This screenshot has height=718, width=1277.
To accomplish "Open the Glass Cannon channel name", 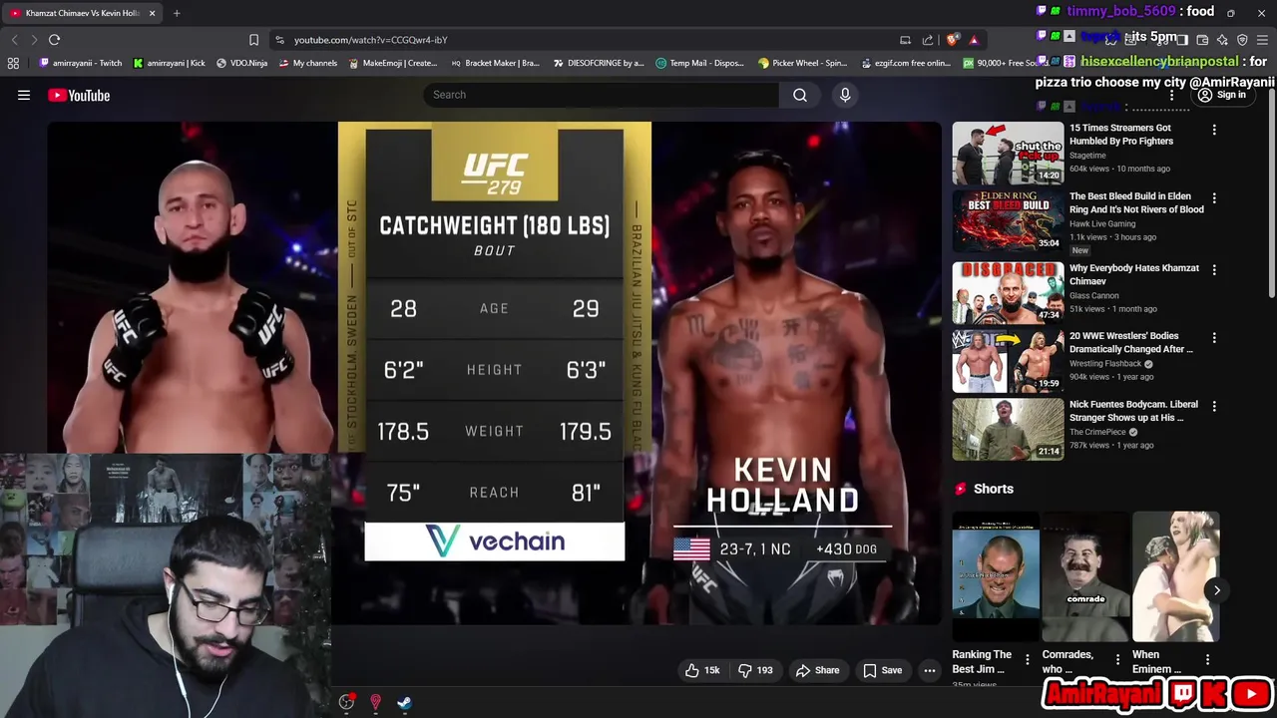I will 1094,295.
